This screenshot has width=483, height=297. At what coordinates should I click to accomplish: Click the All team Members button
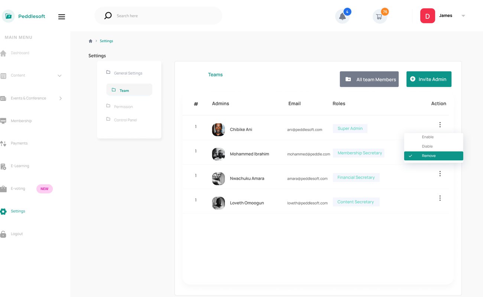[369, 79]
